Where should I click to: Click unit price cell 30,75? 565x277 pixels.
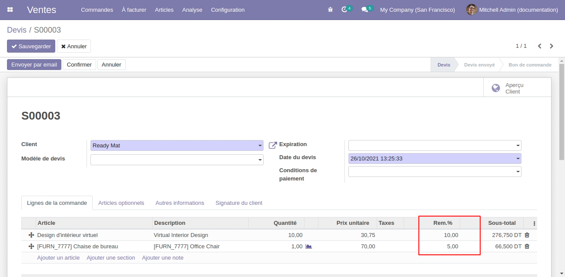(x=348, y=235)
